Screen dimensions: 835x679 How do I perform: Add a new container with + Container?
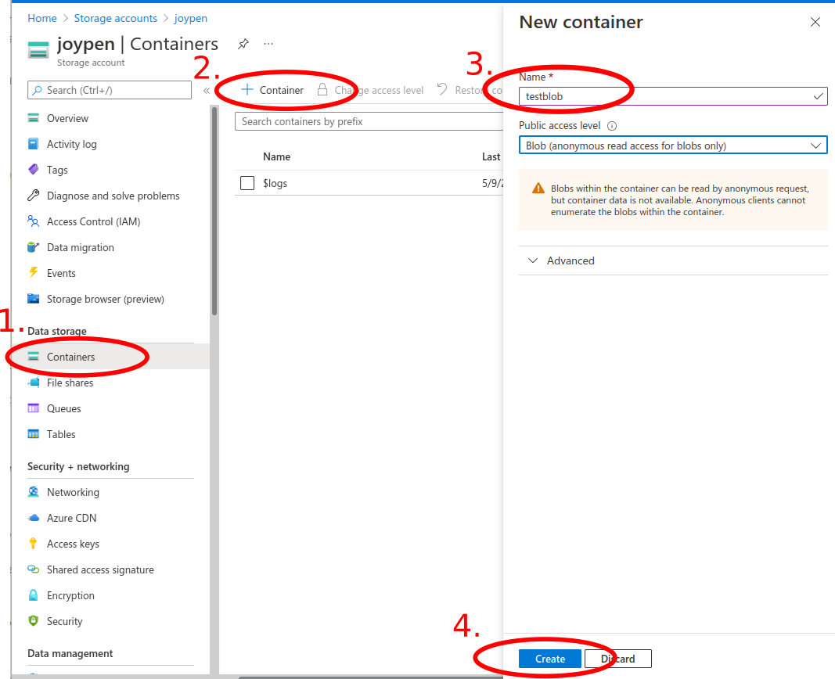click(272, 90)
